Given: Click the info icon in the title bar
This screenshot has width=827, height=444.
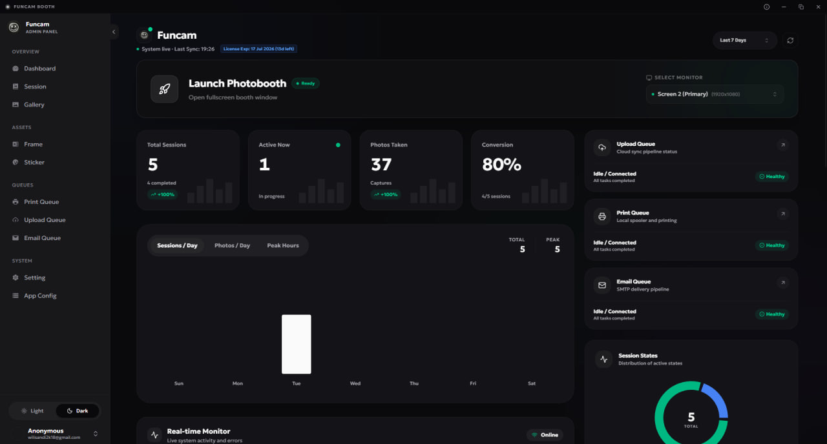Looking at the screenshot, I should pos(767,6).
